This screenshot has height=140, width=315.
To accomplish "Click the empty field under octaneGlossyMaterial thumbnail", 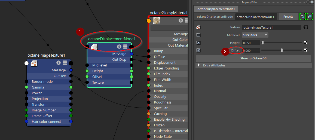I will (169, 28).
